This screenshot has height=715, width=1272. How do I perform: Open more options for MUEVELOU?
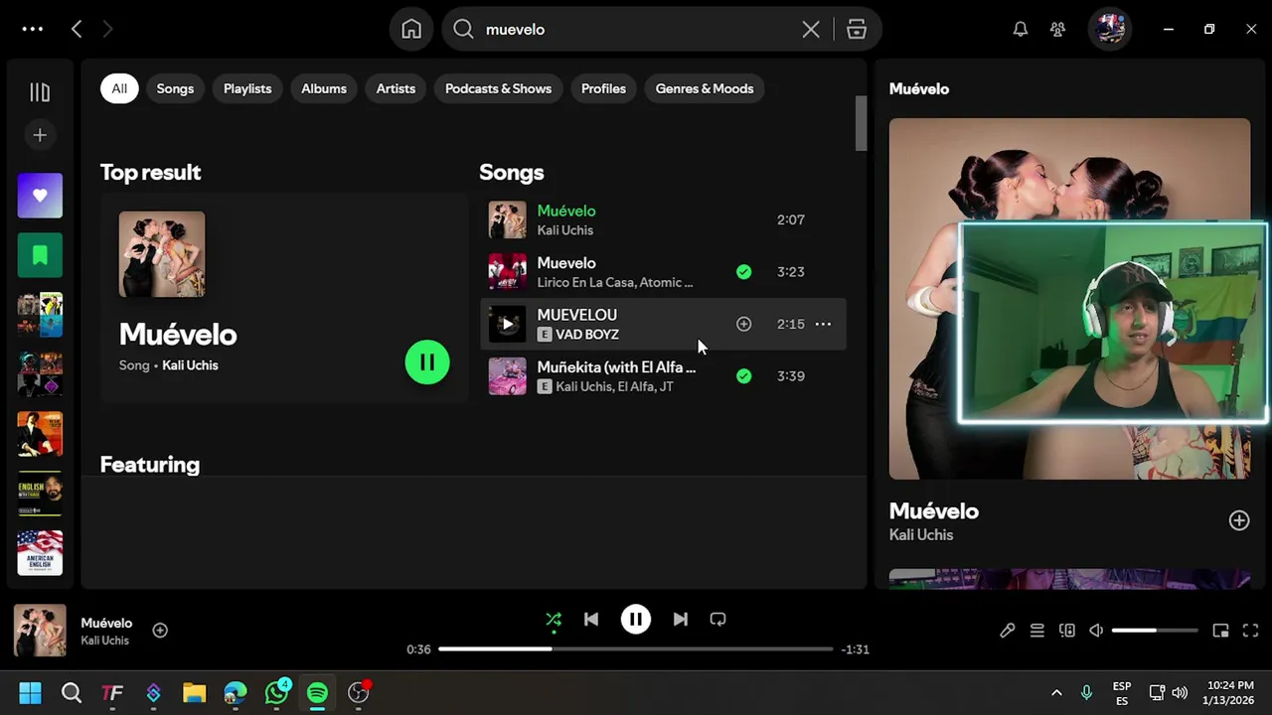pyautogui.click(x=823, y=324)
